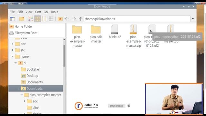Image resolution: width=206 pixels, height=116 pixels.
Task: Collapse pico-examples-master in the tree
Action: [22, 95]
